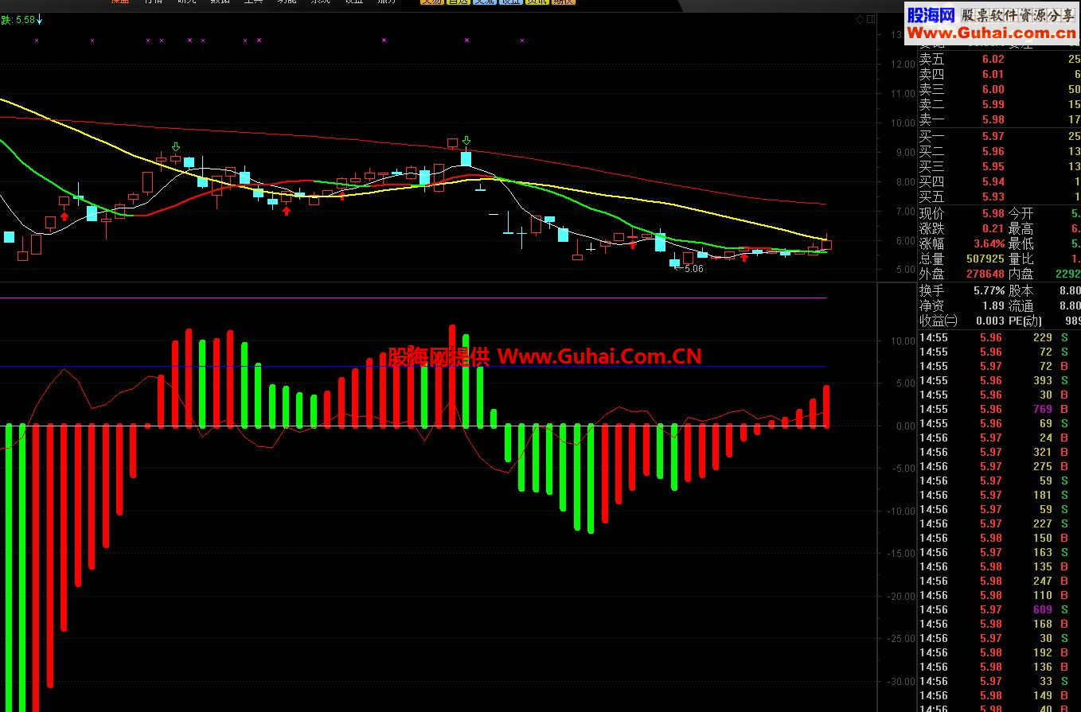Select the 卖二 row priced 5.99
This screenshot has height=712, width=1081.
(1000, 104)
